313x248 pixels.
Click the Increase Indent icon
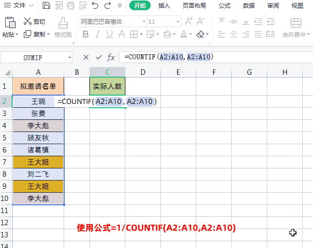tap(270, 21)
